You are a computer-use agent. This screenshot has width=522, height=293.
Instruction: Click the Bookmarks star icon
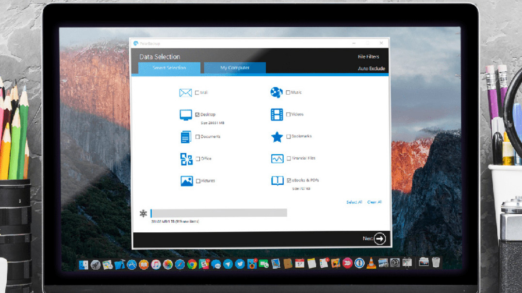pos(277,137)
